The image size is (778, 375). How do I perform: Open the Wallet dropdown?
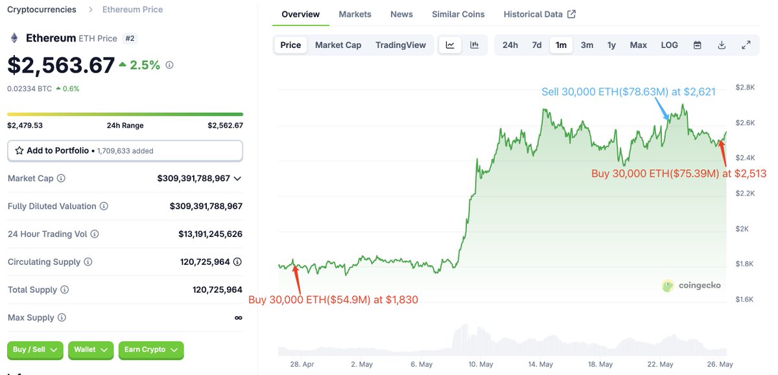click(x=91, y=350)
